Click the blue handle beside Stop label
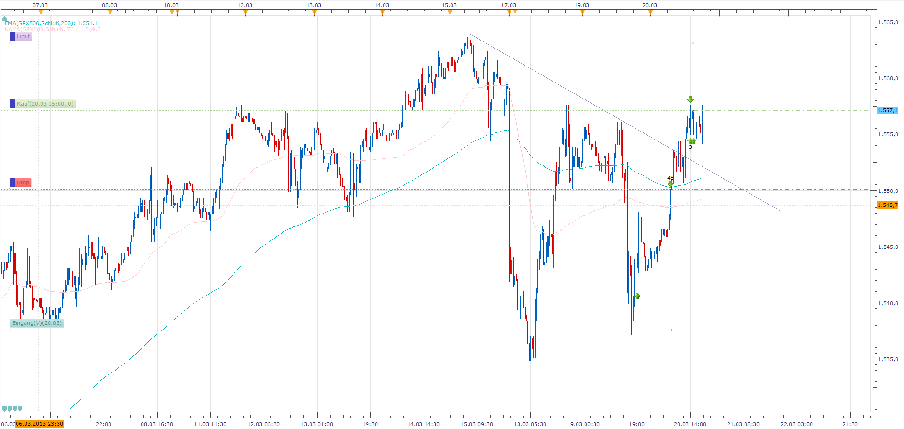This screenshot has width=904, height=429. point(12,182)
